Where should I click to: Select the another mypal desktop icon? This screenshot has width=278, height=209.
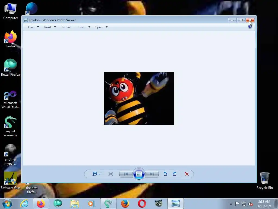point(11,155)
